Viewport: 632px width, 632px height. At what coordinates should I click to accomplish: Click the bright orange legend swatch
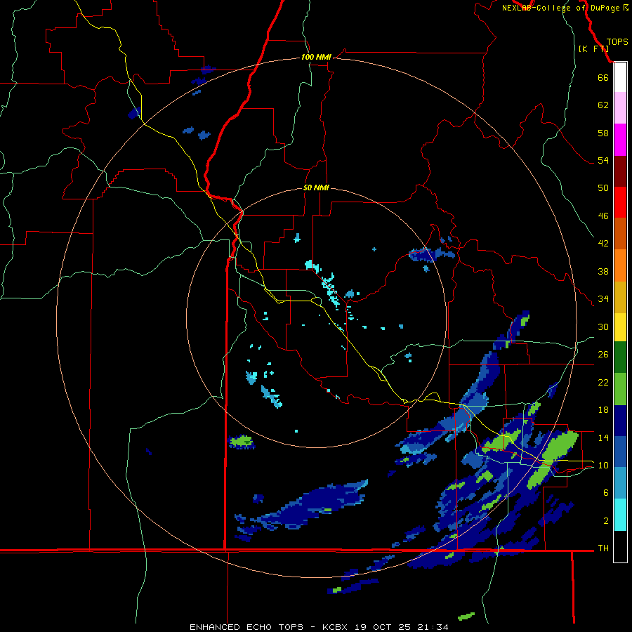click(x=620, y=265)
